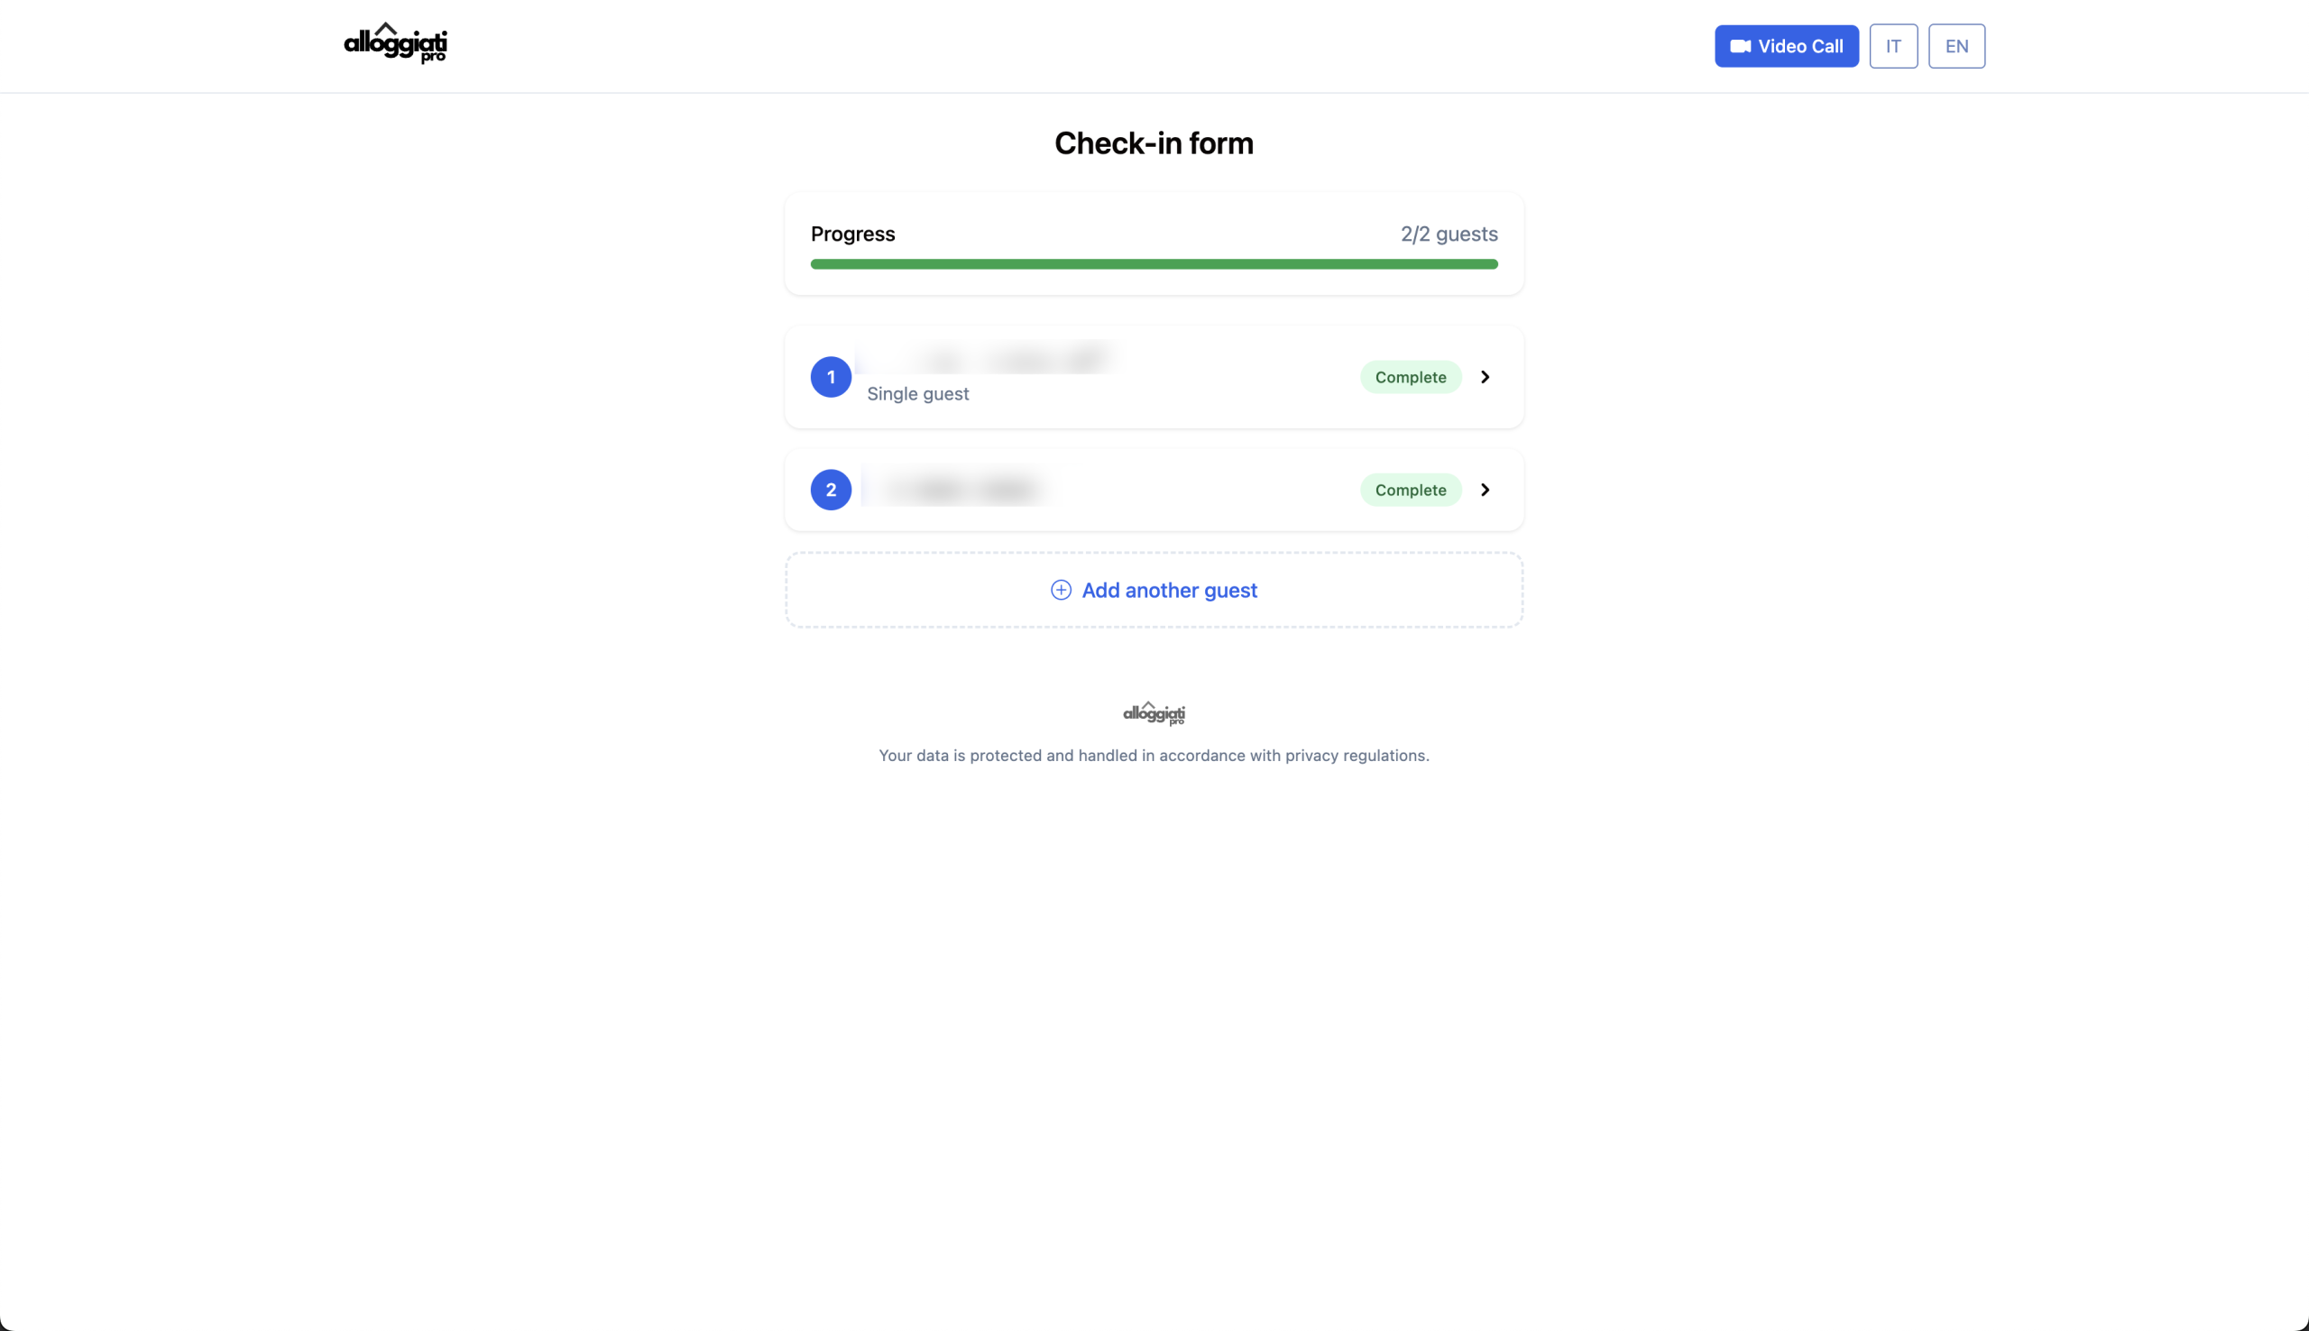Click the guest number 1 badge
2309x1331 pixels.
click(830, 377)
